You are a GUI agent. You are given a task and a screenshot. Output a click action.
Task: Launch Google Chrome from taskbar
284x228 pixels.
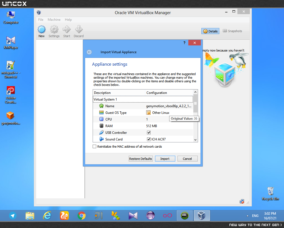82,216
